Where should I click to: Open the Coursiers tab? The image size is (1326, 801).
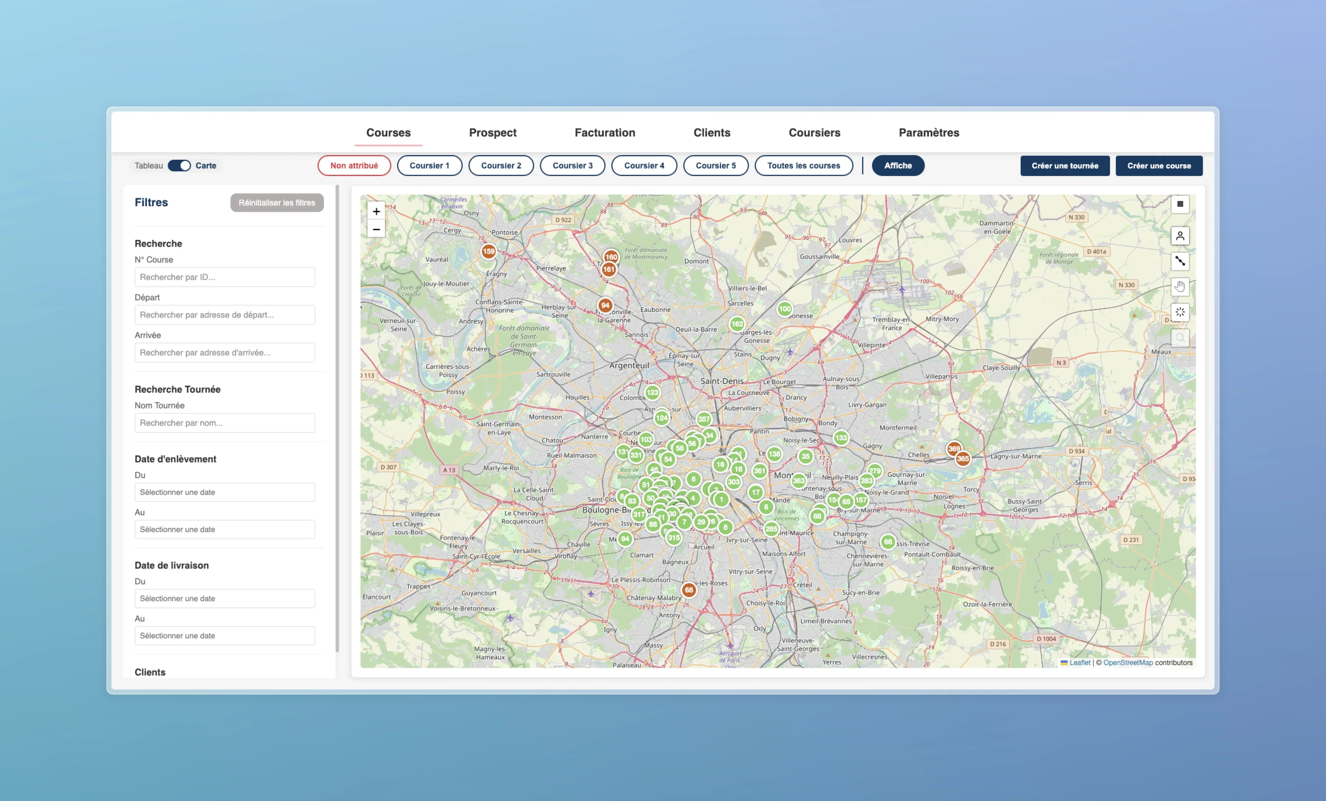click(814, 132)
